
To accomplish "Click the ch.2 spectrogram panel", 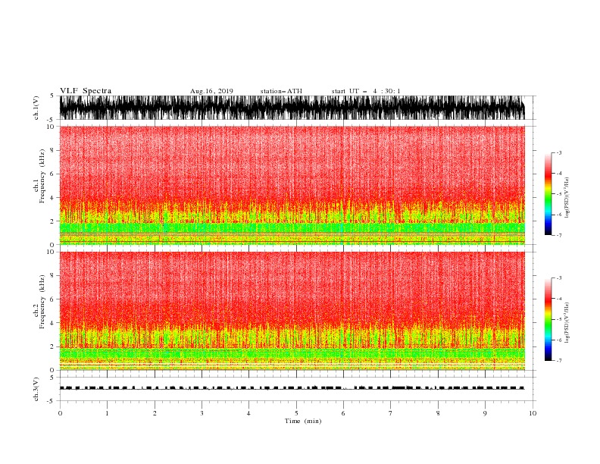I will (292, 311).
